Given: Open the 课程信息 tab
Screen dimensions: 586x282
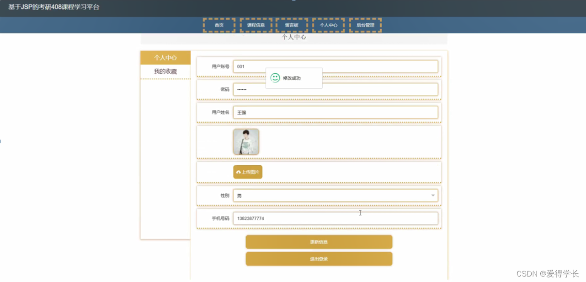Looking at the screenshot, I should pos(255,25).
